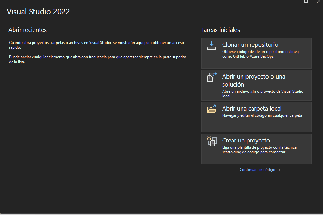Viewport: 323px width, 215px height.
Task: Click the Clone repository download icon
Action: pos(212,45)
